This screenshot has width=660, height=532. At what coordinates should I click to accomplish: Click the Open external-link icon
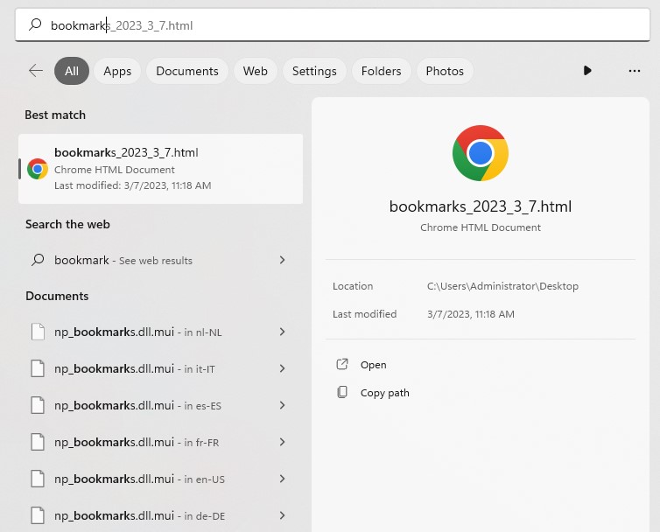coord(342,364)
